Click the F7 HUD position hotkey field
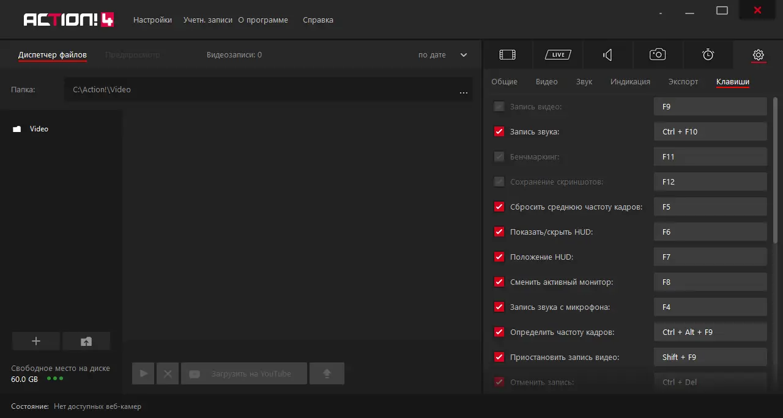 click(710, 257)
